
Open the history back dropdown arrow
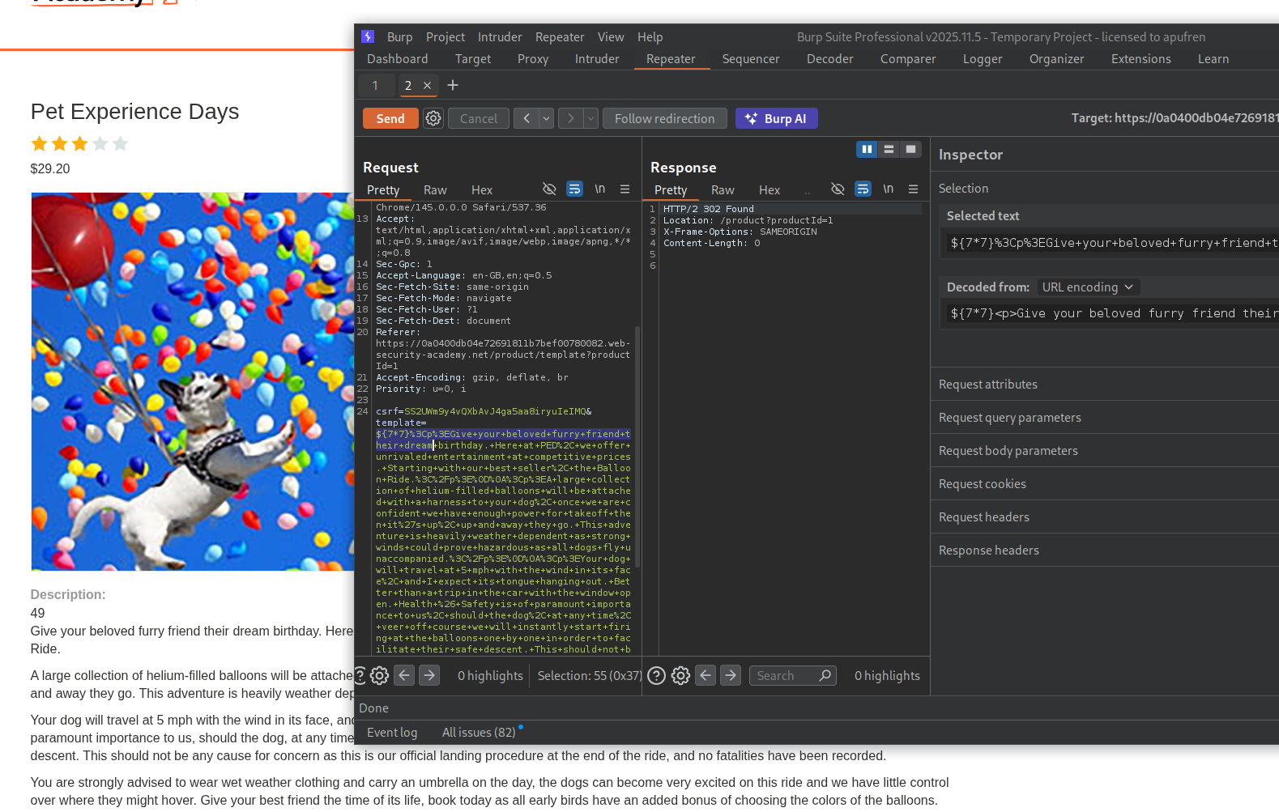547,118
